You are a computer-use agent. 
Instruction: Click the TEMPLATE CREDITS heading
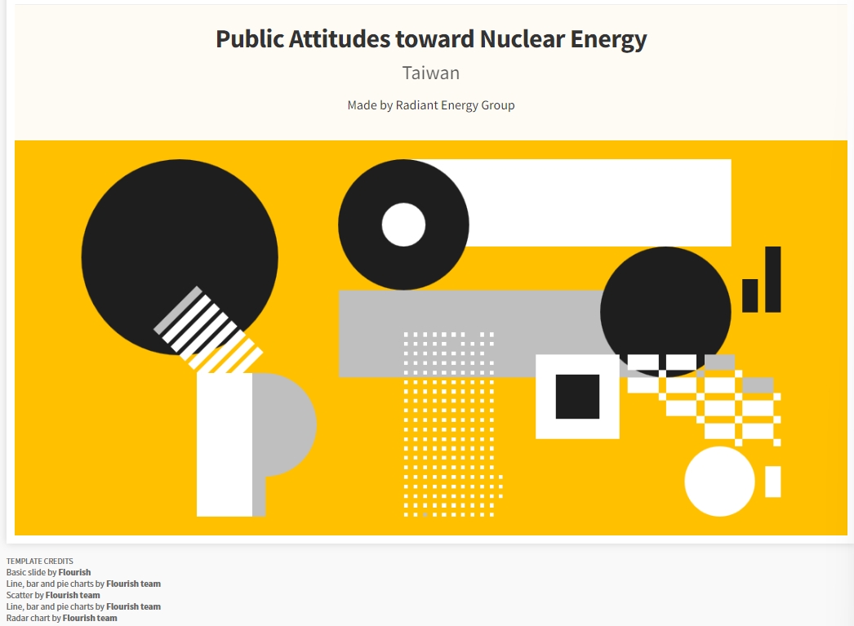(40, 561)
